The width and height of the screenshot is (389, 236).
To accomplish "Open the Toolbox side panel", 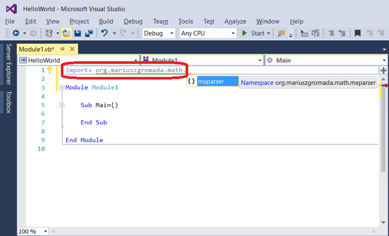I will coord(9,102).
